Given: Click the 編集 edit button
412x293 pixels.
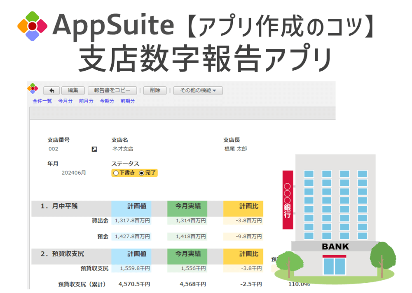Looking at the screenshot, I should 73,90.
